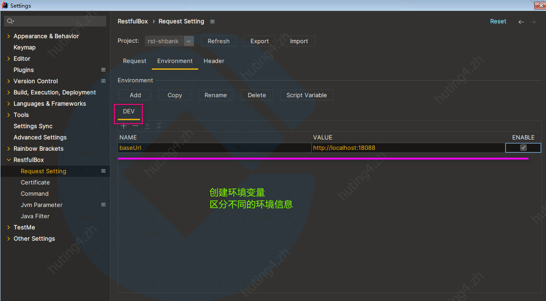Click the ENABLE column header
This screenshot has width=546, height=301.
pyautogui.click(x=523, y=137)
